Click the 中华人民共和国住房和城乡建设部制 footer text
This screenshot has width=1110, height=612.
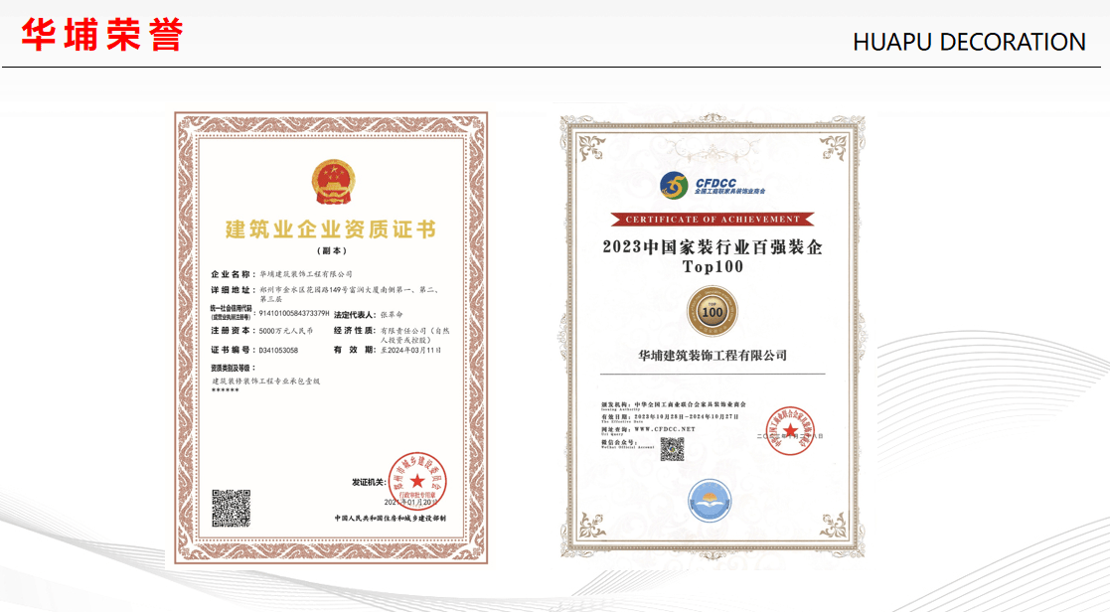(x=391, y=519)
